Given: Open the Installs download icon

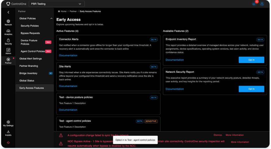Looking at the screenshot, I should [x=8, y=133].
